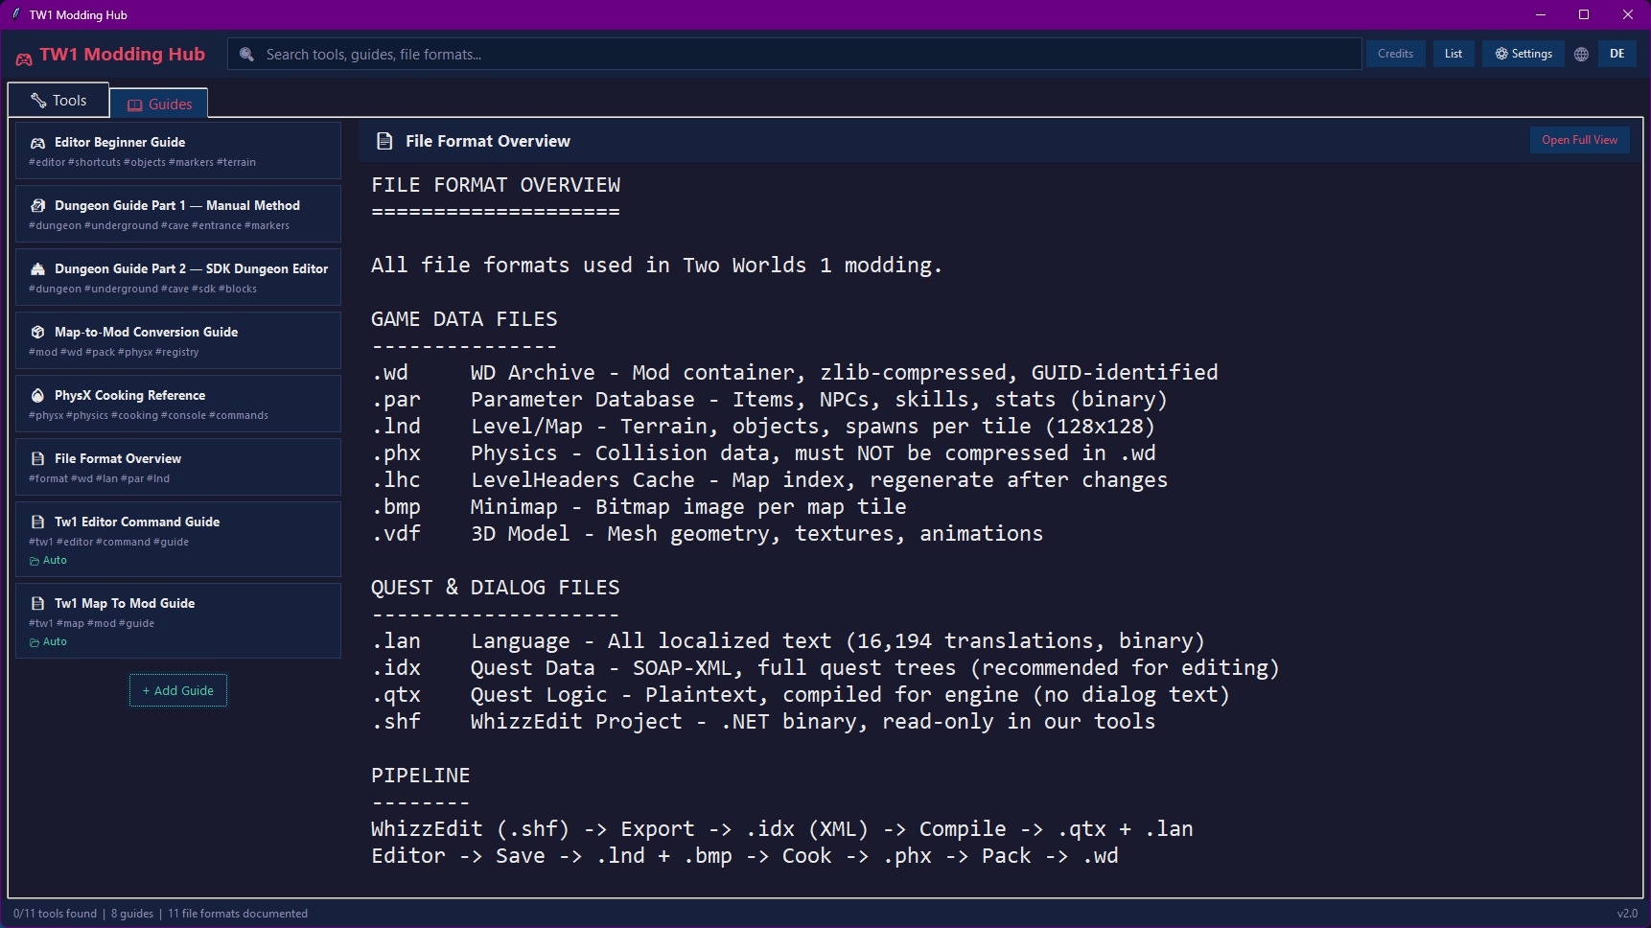Click the book icon on the Guides tab

click(135, 104)
